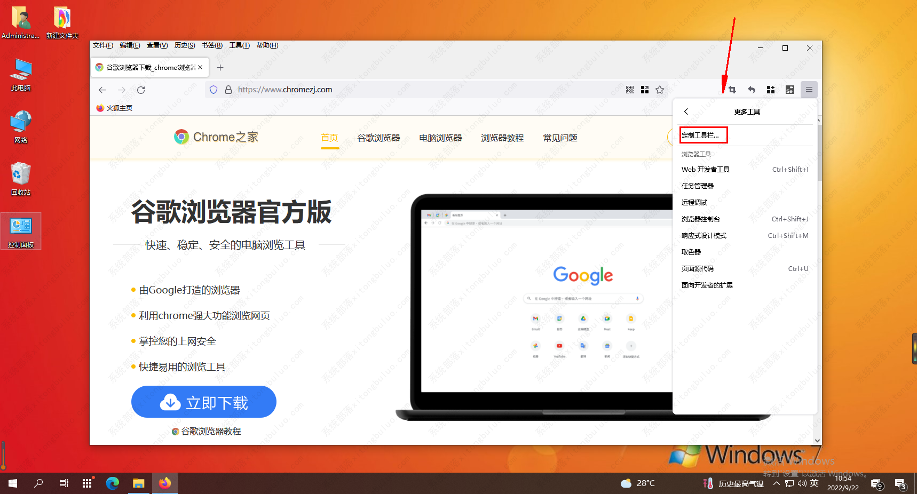Go back from 更多工具 panel
The image size is (917, 494).
686,111
